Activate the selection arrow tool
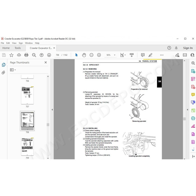Viewport: 196px width, 196px height. 76,55
